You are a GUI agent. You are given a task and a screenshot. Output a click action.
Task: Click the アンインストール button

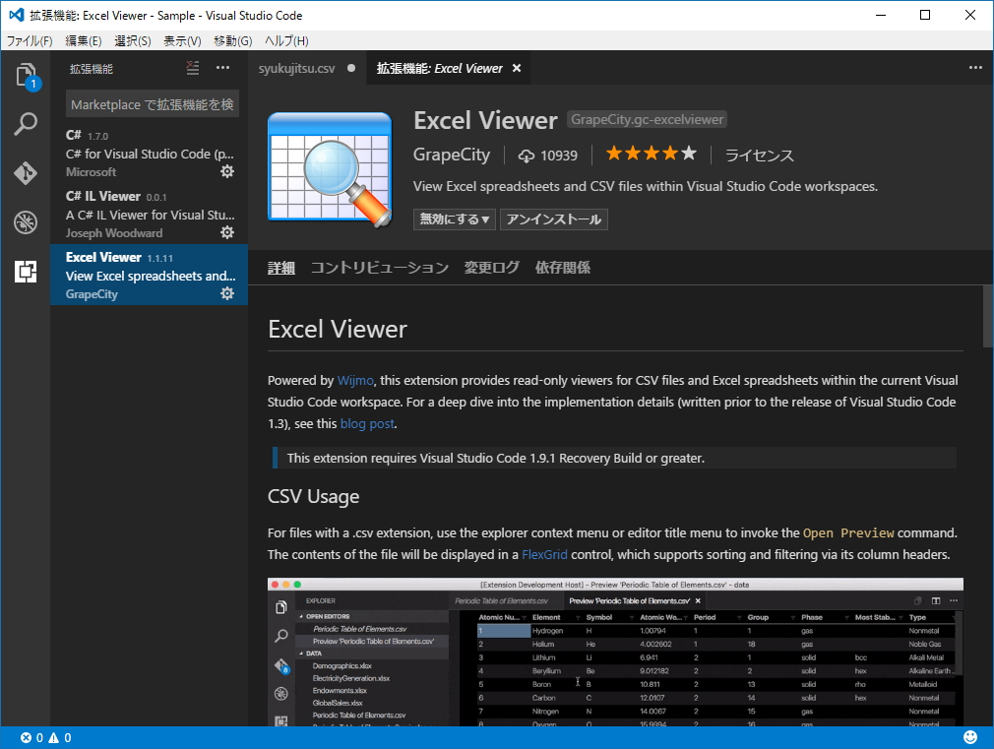click(x=553, y=219)
